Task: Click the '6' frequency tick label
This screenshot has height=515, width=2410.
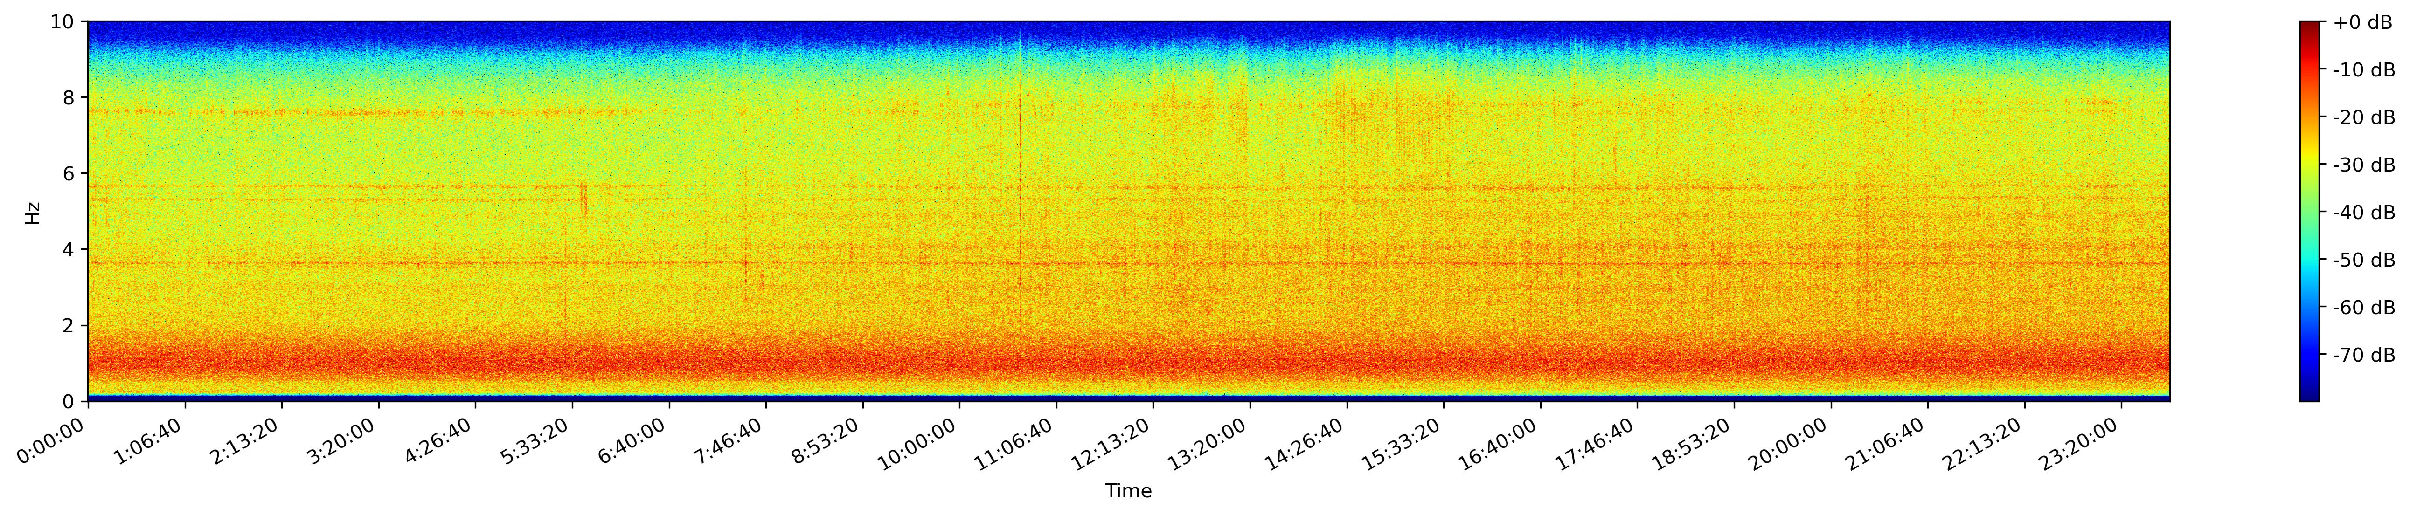Action: [x=69, y=173]
